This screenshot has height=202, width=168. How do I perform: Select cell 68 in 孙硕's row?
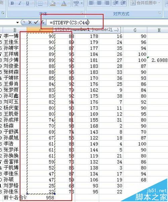(135, 180)
